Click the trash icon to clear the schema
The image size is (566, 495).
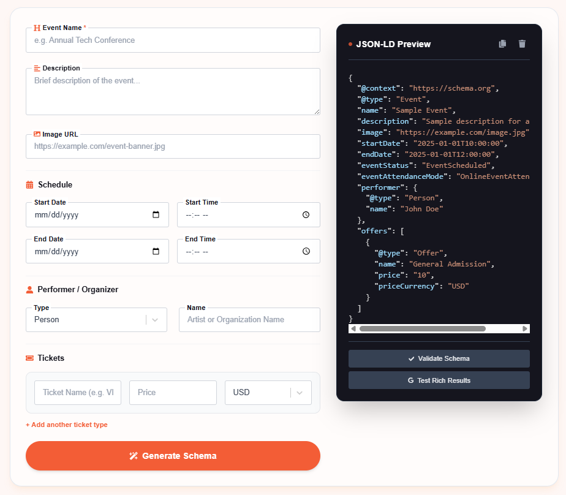coord(522,44)
